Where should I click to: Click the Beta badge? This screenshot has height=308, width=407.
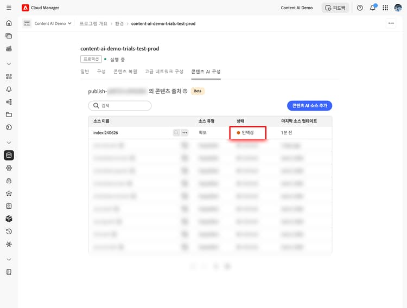point(198,91)
